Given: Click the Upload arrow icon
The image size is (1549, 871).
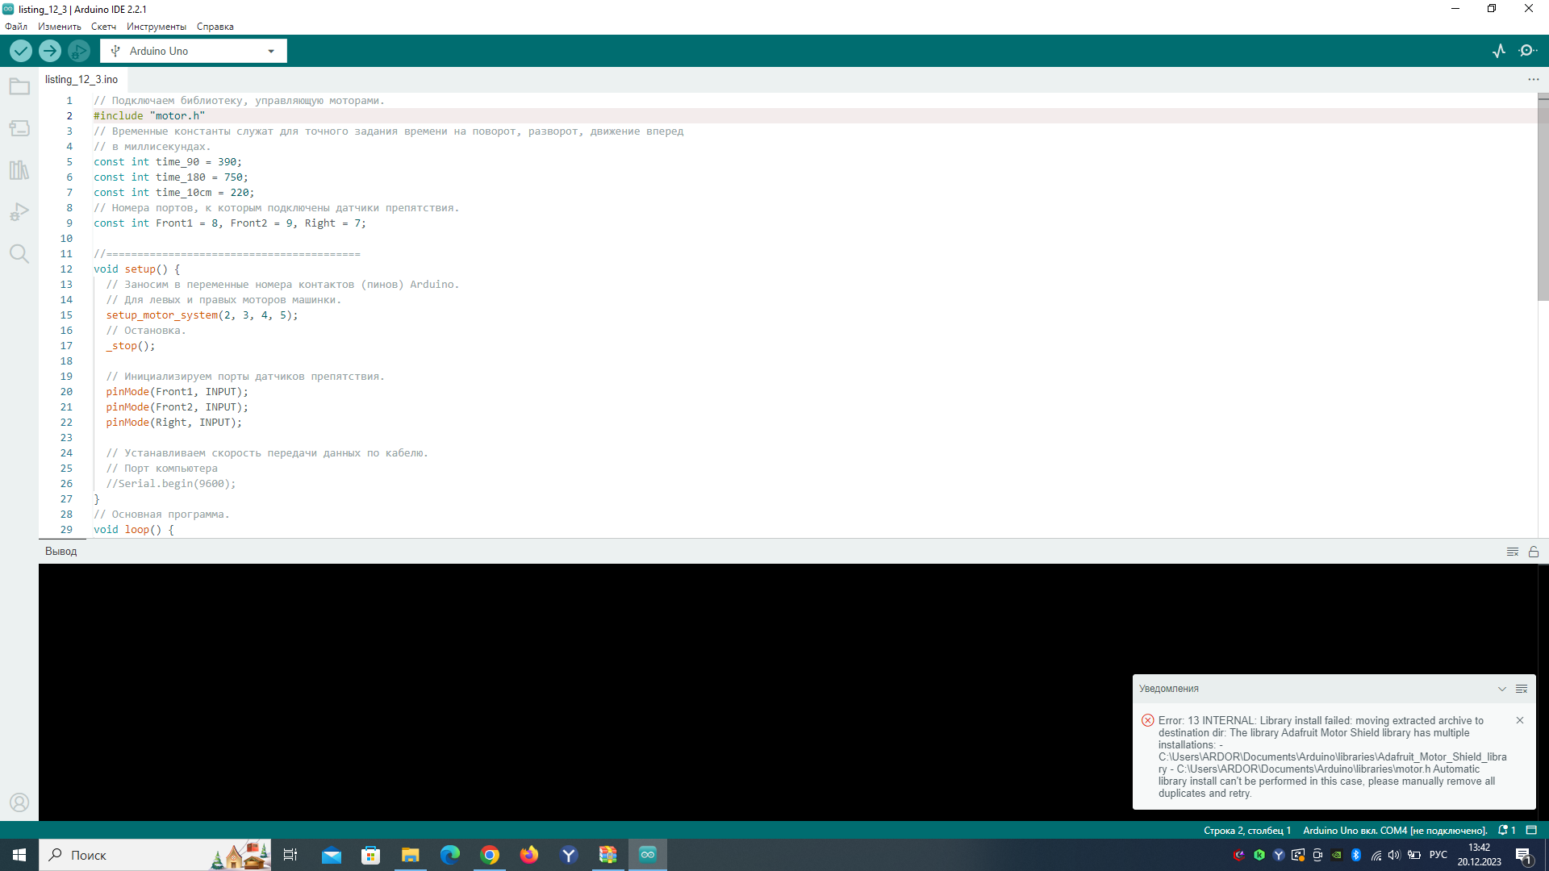Looking at the screenshot, I should coord(50,51).
